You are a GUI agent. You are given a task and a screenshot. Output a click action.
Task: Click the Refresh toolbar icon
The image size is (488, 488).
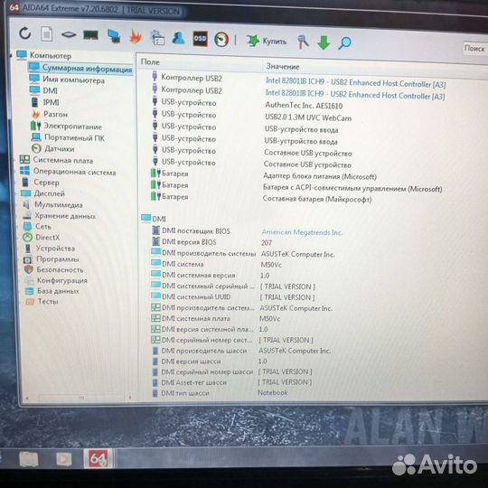(x=25, y=33)
